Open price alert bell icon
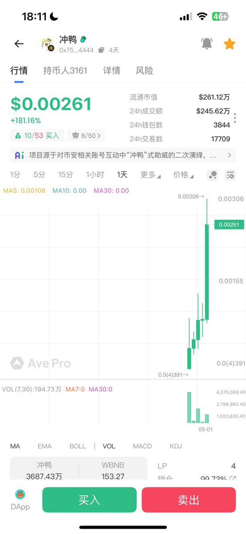 (206, 43)
